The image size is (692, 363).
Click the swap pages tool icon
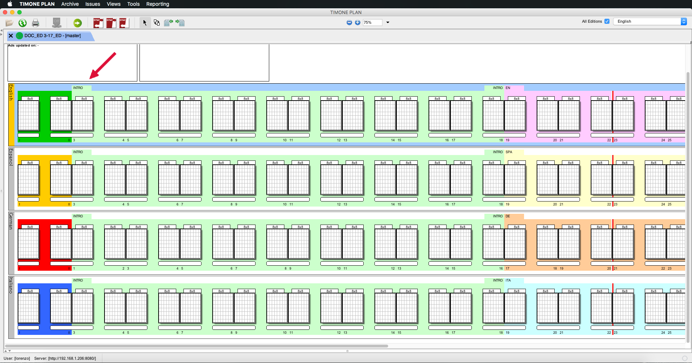[x=157, y=23]
